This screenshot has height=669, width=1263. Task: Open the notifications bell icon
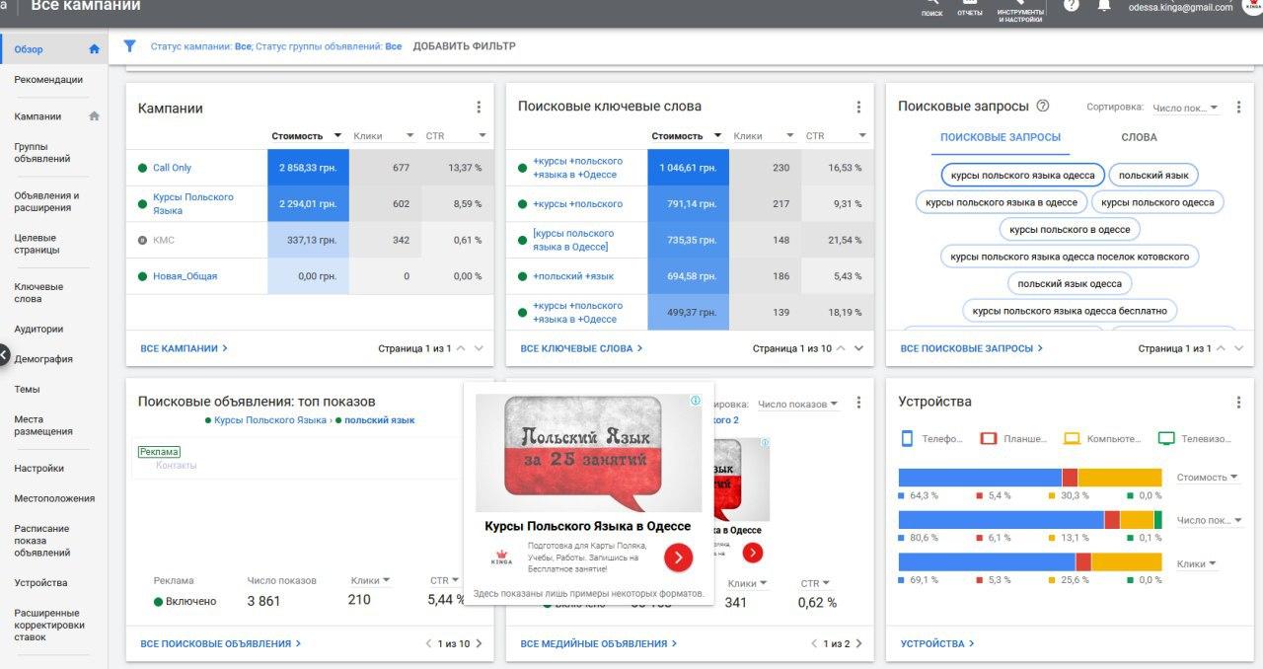click(x=1104, y=5)
